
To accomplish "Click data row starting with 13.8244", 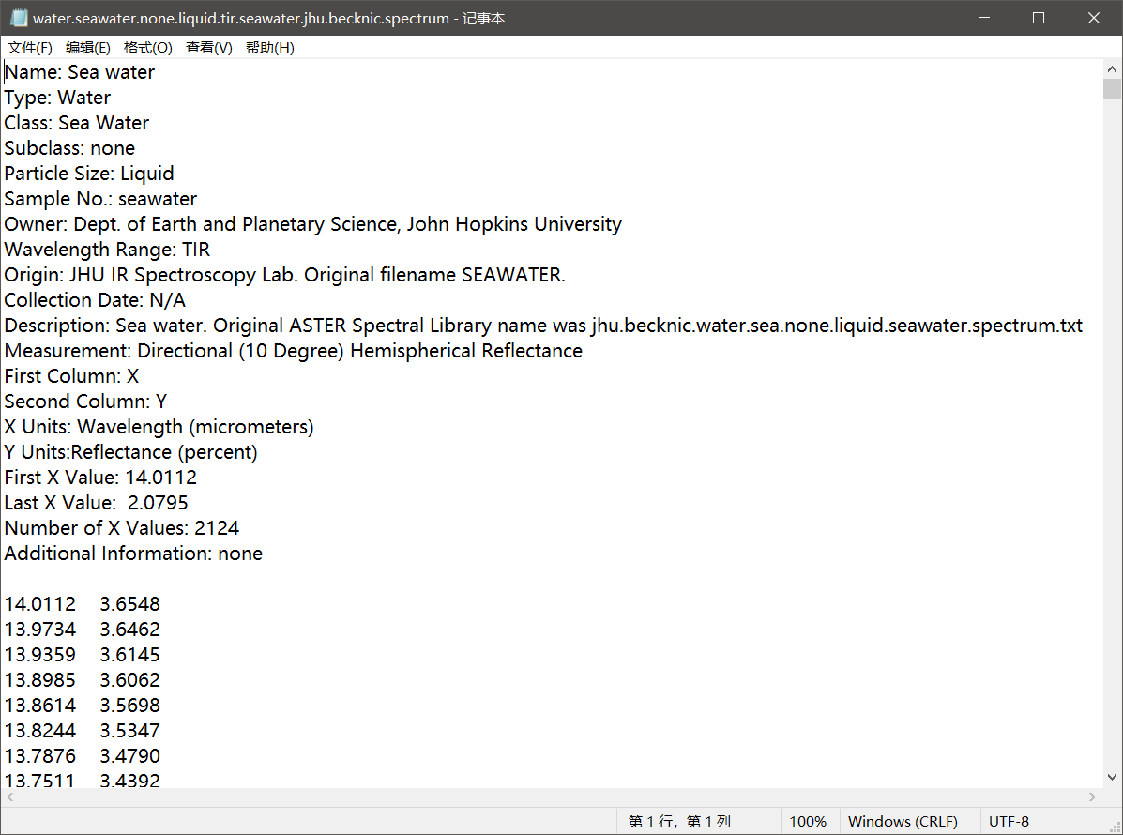I will tap(83, 731).
